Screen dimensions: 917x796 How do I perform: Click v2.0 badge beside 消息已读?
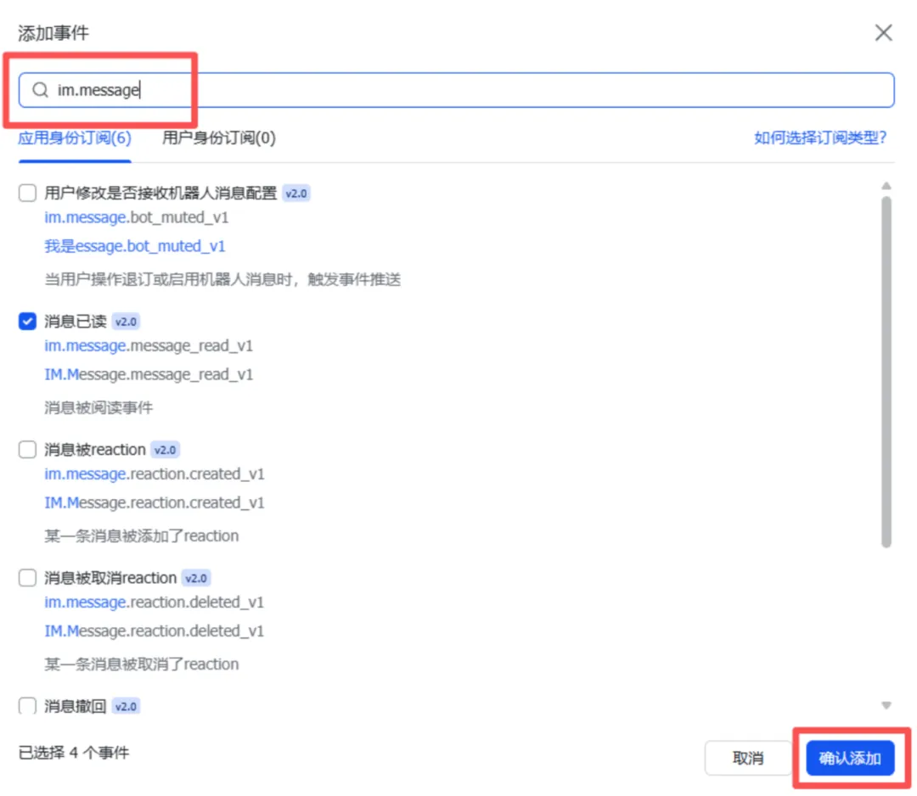[x=126, y=322]
